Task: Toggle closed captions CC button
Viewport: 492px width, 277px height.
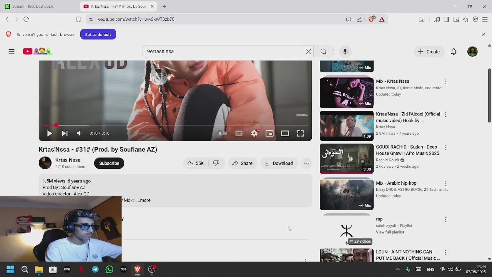Action: 239,133
